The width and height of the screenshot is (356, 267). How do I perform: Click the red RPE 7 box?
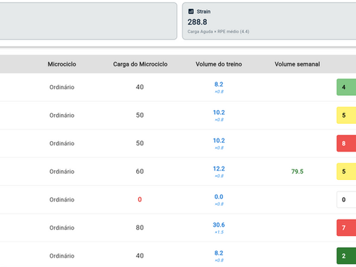346,228
